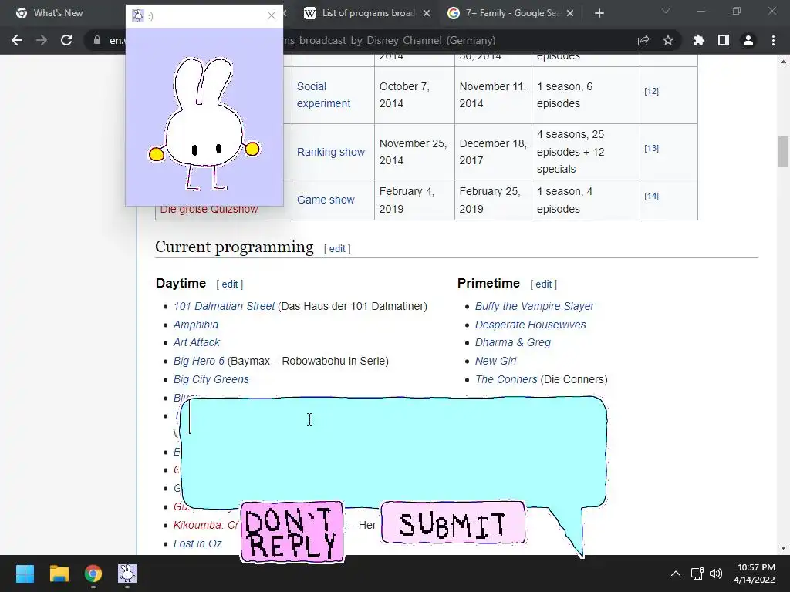Screen dimensions: 790x592
Task: Click the bunny icon in popup title bar
Action: coord(137,15)
